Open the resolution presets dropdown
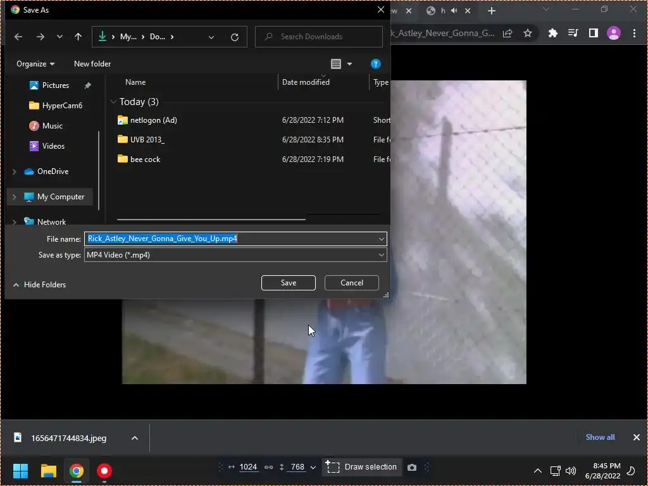 (x=313, y=468)
